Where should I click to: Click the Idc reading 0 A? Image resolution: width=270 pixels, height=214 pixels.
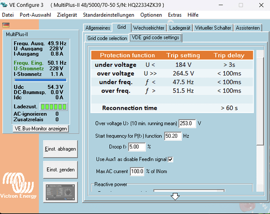coord(59,97)
